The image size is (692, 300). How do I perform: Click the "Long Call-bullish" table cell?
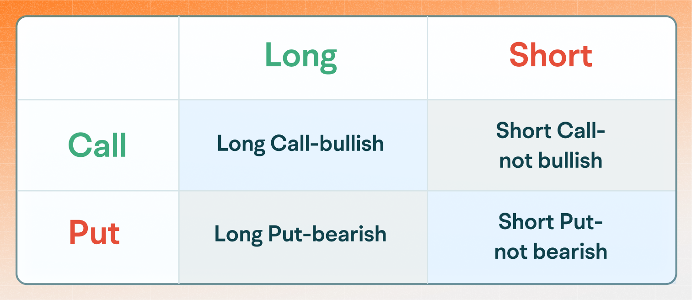300,145
